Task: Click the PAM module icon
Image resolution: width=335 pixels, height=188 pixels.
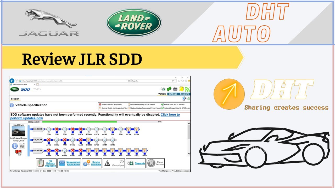Action: pyautogui.click(x=65, y=140)
